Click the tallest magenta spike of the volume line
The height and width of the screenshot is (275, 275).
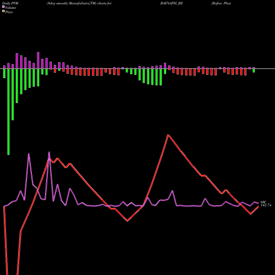point(49,152)
